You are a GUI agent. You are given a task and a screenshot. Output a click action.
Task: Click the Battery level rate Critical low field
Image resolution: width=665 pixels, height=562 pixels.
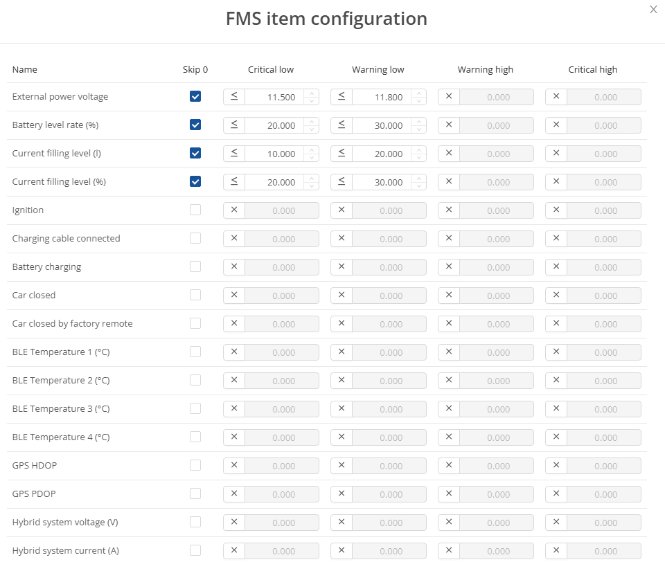275,125
